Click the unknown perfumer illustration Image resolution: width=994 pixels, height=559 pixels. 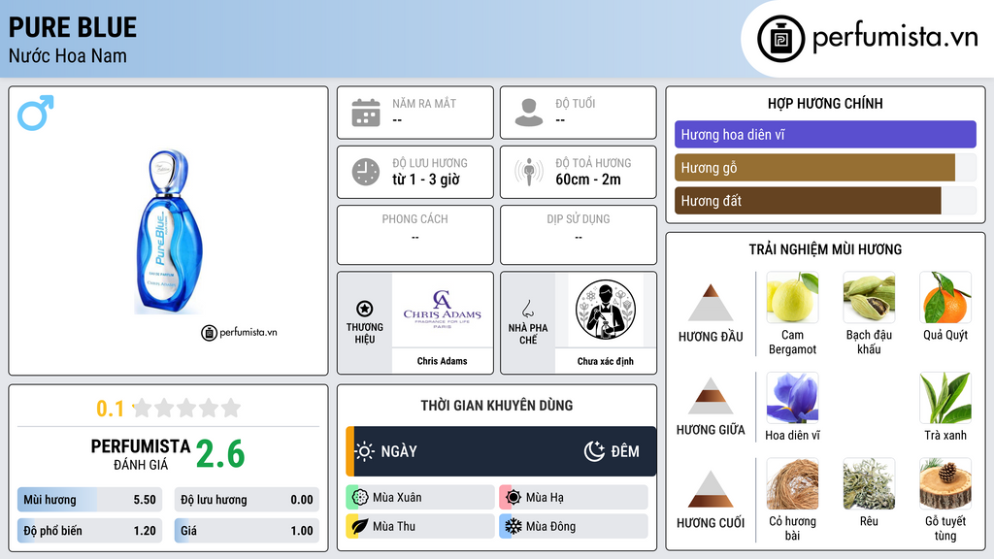(606, 310)
